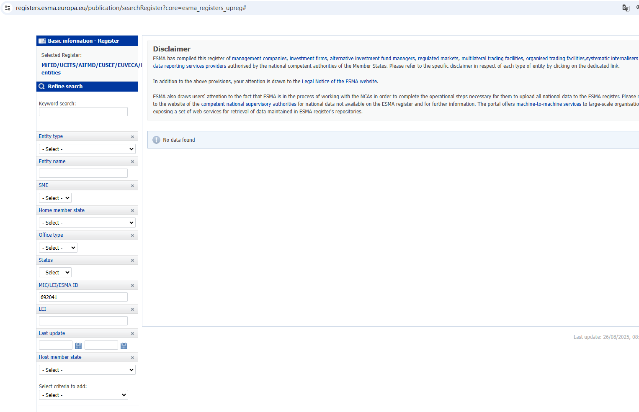Choose a value in the Status dropdown
The height and width of the screenshot is (412, 639).
click(55, 273)
